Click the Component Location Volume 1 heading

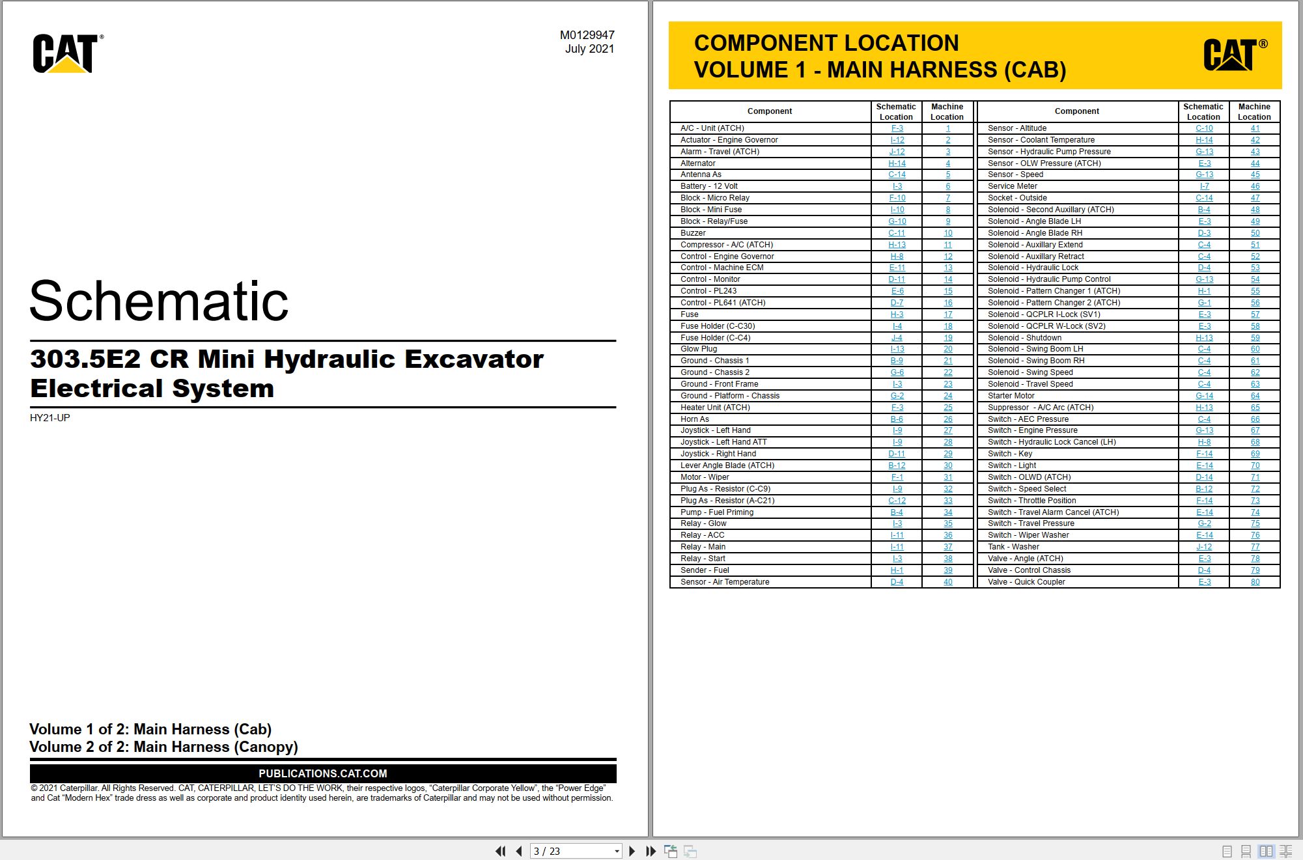[x=880, y=56]
